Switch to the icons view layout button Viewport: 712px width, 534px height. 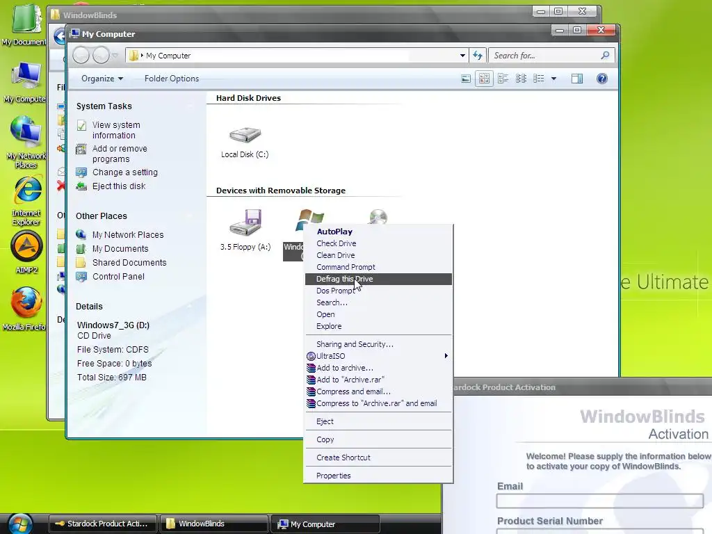(x=503, y=79)
